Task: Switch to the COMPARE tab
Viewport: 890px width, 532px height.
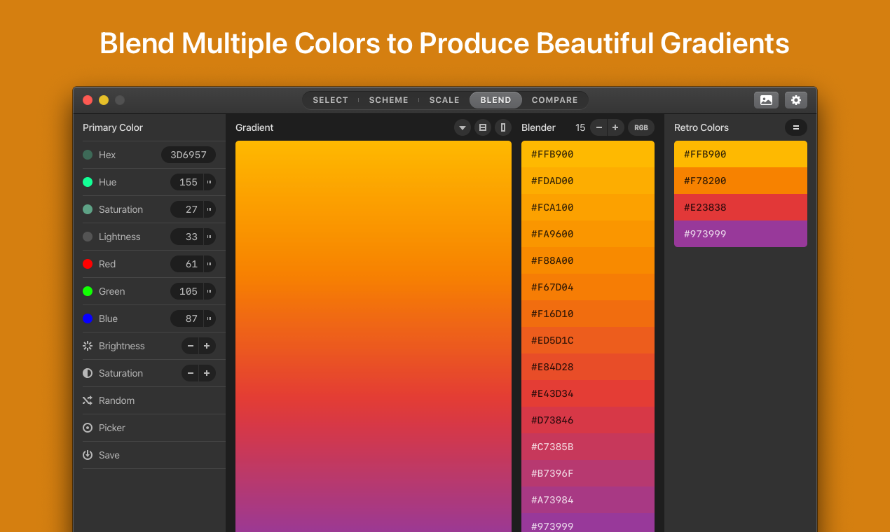Action: point(554,100)
